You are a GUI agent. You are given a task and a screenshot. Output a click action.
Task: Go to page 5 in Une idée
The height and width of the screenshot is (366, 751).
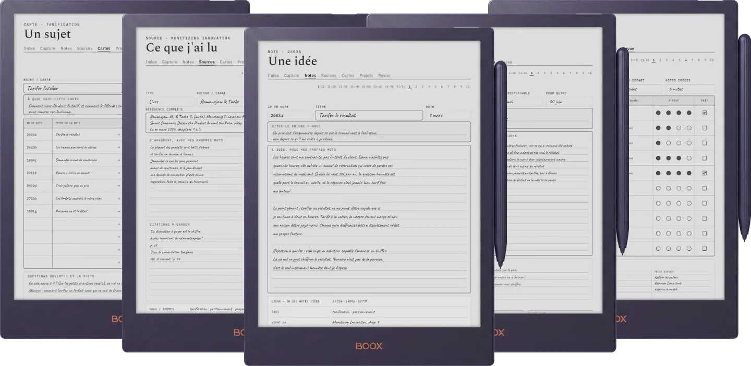pos(435,87)
